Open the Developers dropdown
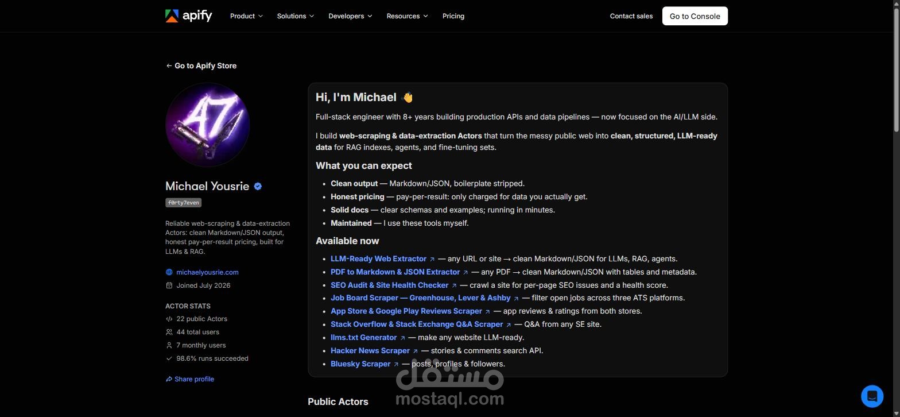Viewport: 900px width, 417px height. tap(350, 16)
